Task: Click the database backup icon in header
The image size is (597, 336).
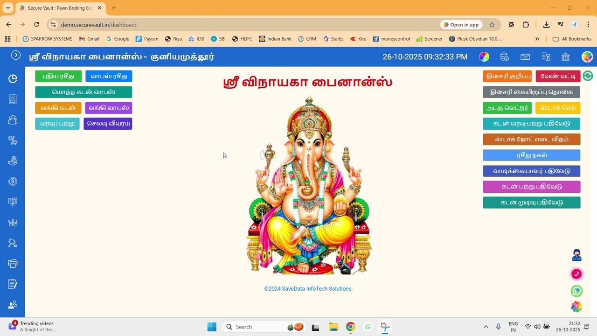Action: 505,57
